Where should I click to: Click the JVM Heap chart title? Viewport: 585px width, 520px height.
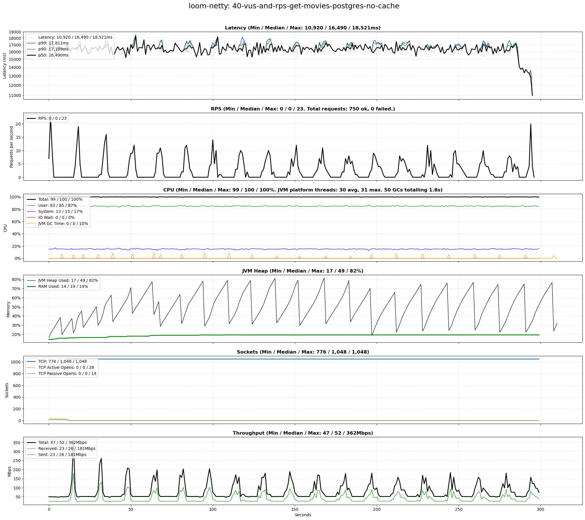click(x=303, y=271)
